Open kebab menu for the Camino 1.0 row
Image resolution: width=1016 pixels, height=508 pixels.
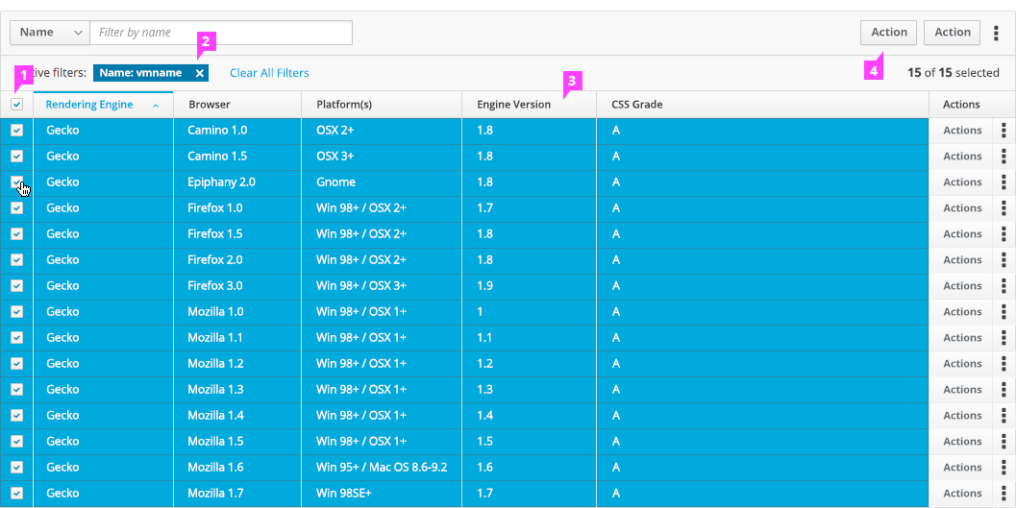[x=1004, y=131]
